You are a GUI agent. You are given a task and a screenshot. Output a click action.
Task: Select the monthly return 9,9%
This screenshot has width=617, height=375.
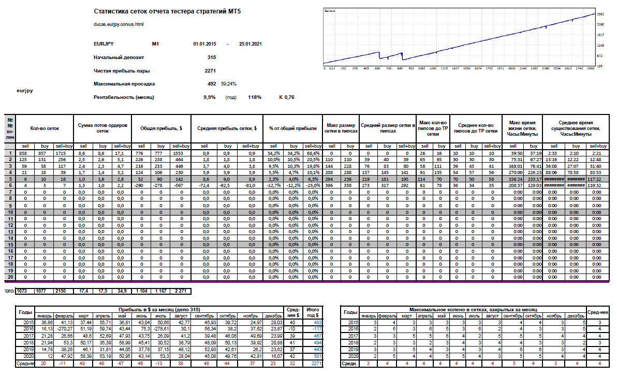tap(210, 97)
